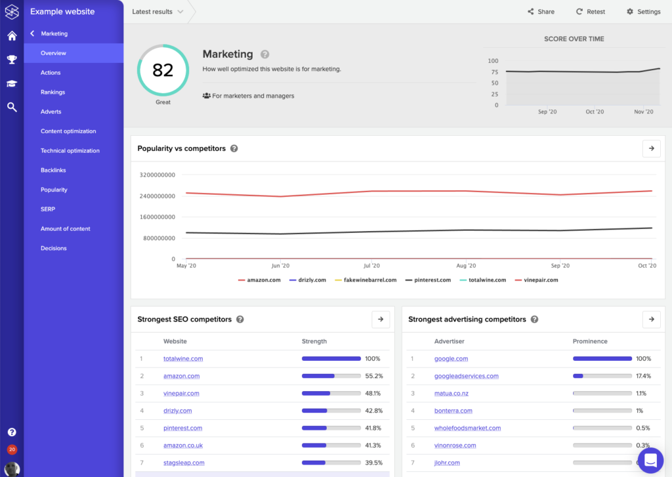The image size is (672, 477).
Task: Open the user avatar profile picture
Action: (12, 469)
